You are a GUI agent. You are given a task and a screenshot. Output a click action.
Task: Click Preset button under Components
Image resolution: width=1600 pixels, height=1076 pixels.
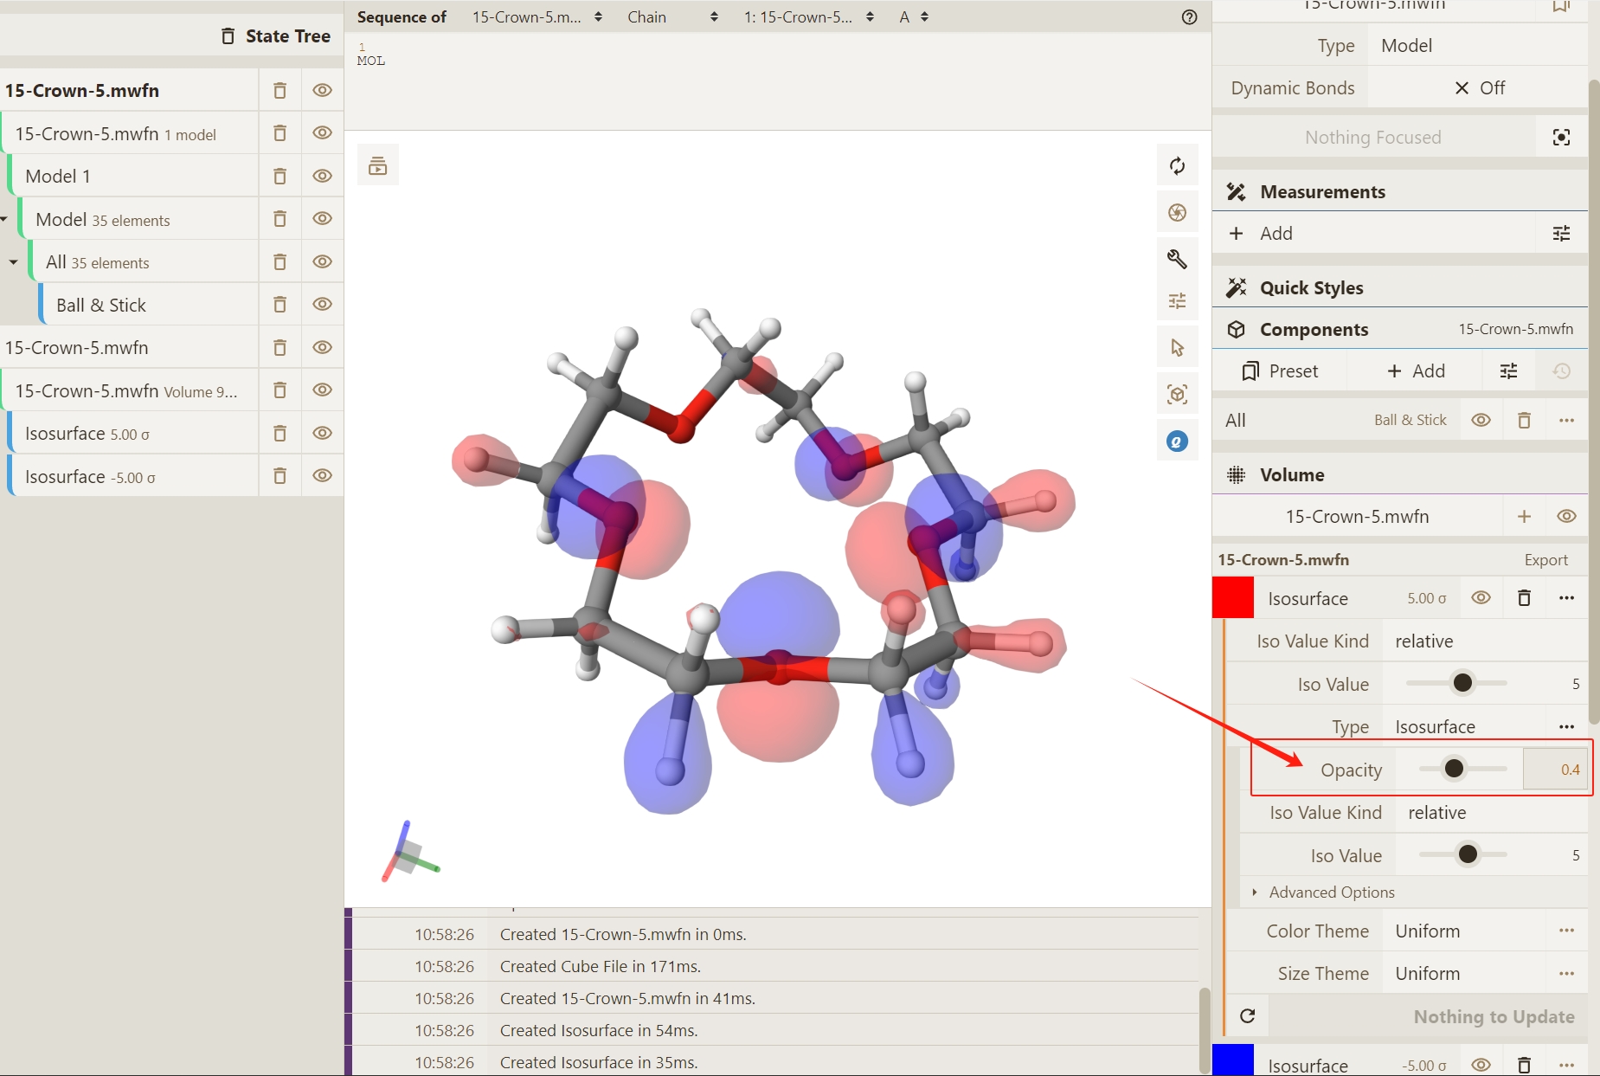point(1280,371)
